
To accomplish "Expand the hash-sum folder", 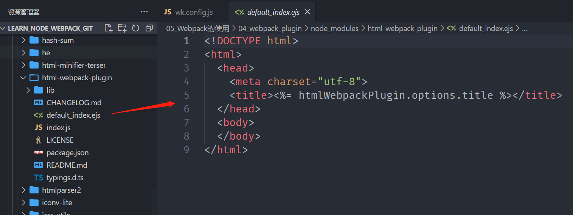I will [57, 40].
